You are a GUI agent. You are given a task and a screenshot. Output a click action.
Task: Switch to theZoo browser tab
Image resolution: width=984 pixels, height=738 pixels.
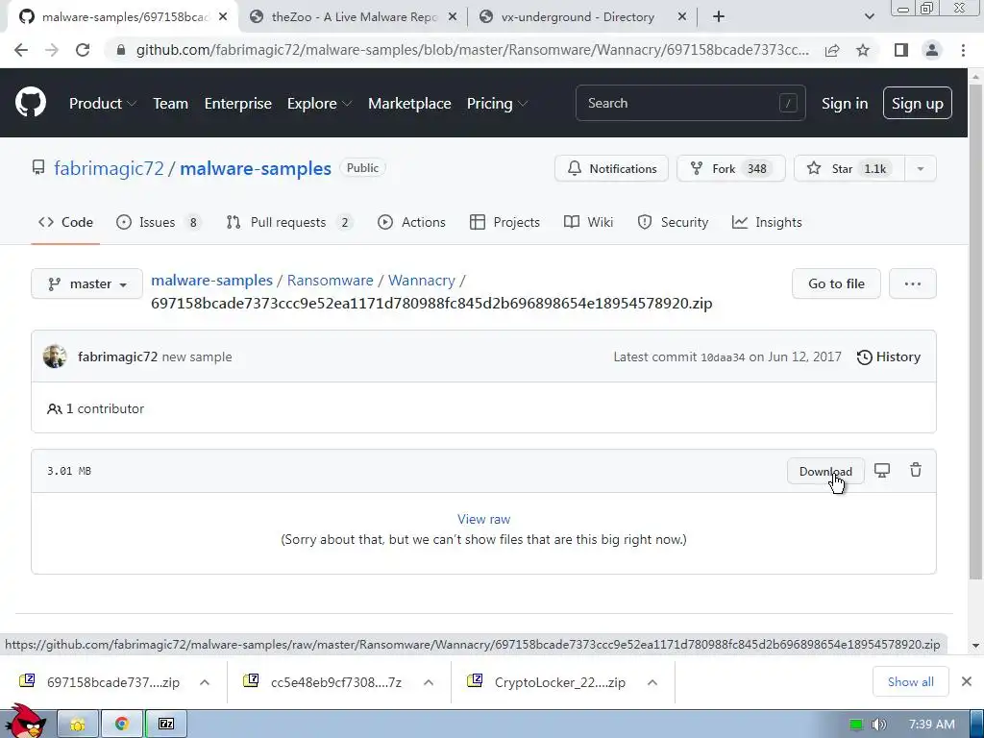point(353,17)
